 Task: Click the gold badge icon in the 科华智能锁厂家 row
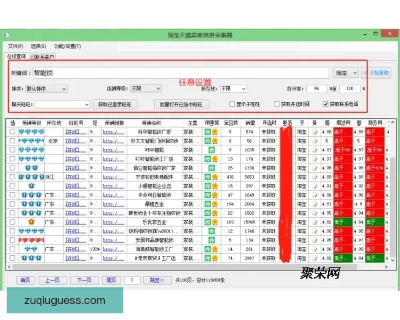coord(215,132)
